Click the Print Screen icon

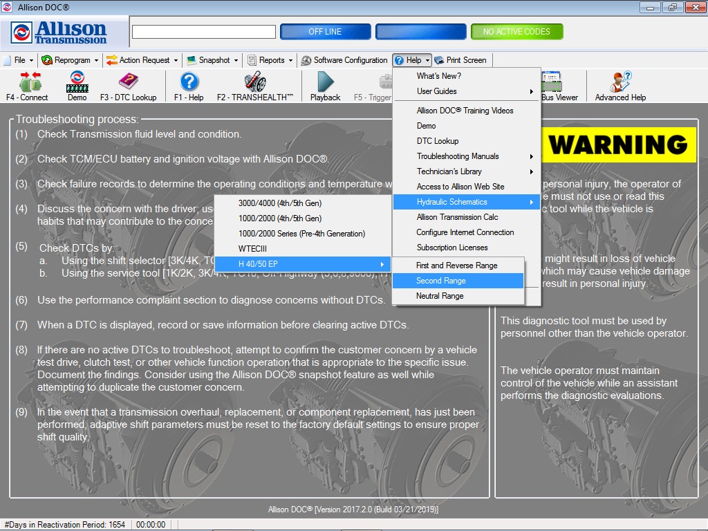click(x=439, y=60)
